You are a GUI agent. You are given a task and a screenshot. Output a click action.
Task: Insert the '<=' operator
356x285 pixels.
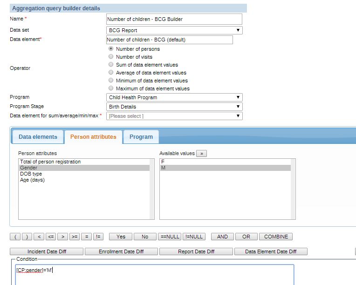pos(51,237)
